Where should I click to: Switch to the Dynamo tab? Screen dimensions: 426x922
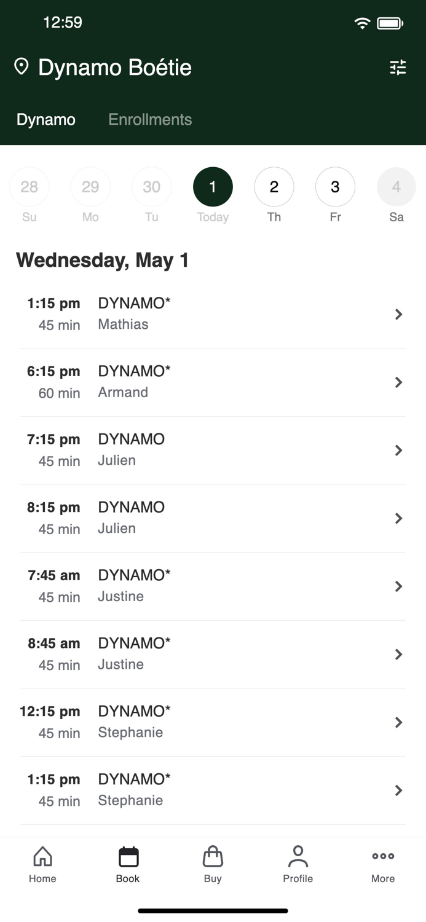[46, 119]
